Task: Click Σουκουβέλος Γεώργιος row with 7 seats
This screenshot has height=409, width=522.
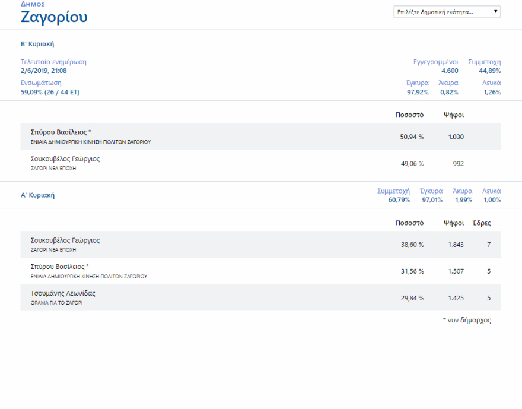Action: click(260, 244)
